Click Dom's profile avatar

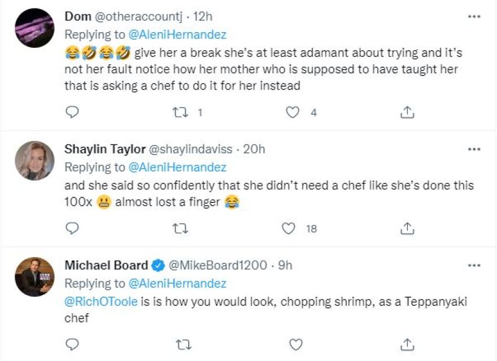[x=34, y=28]
